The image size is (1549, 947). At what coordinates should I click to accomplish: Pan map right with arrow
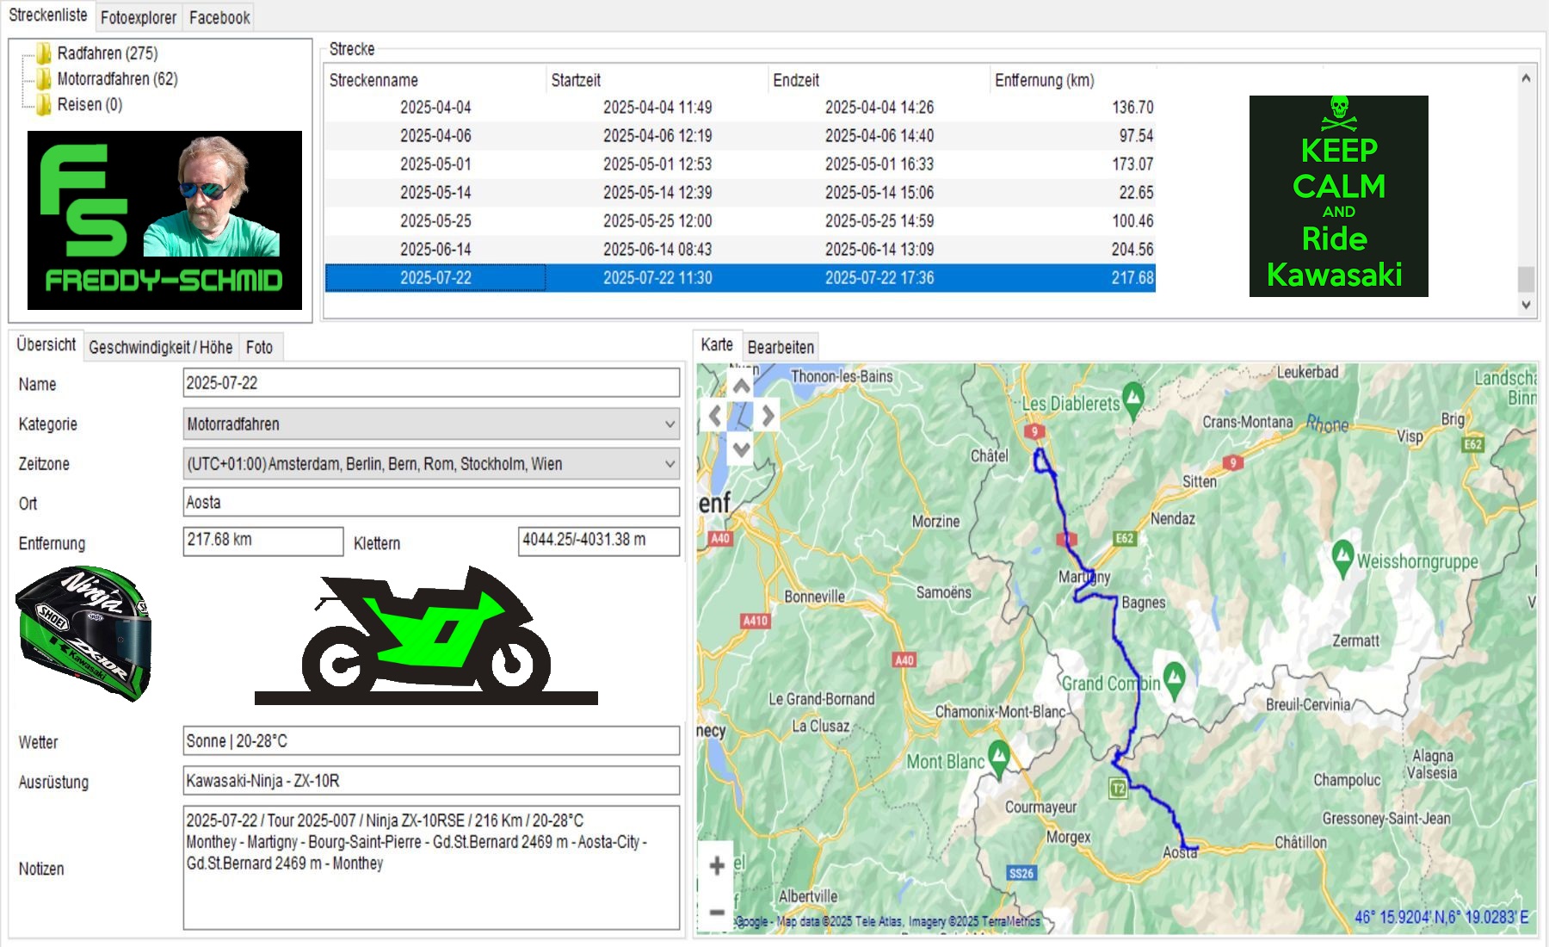tap(768, 416)
